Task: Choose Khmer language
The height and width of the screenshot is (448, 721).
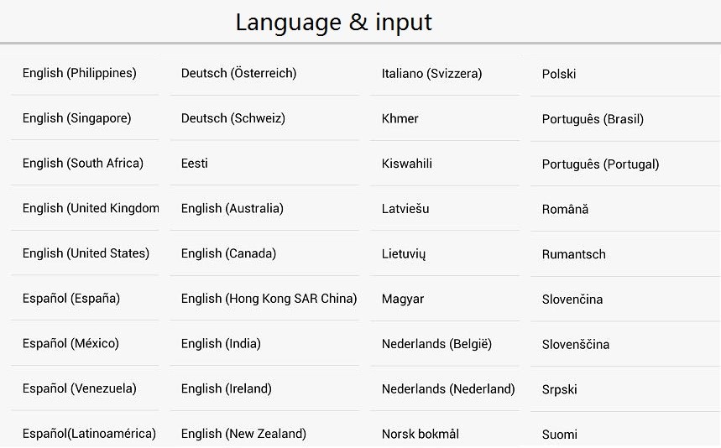Action: (x=400, y=119)
